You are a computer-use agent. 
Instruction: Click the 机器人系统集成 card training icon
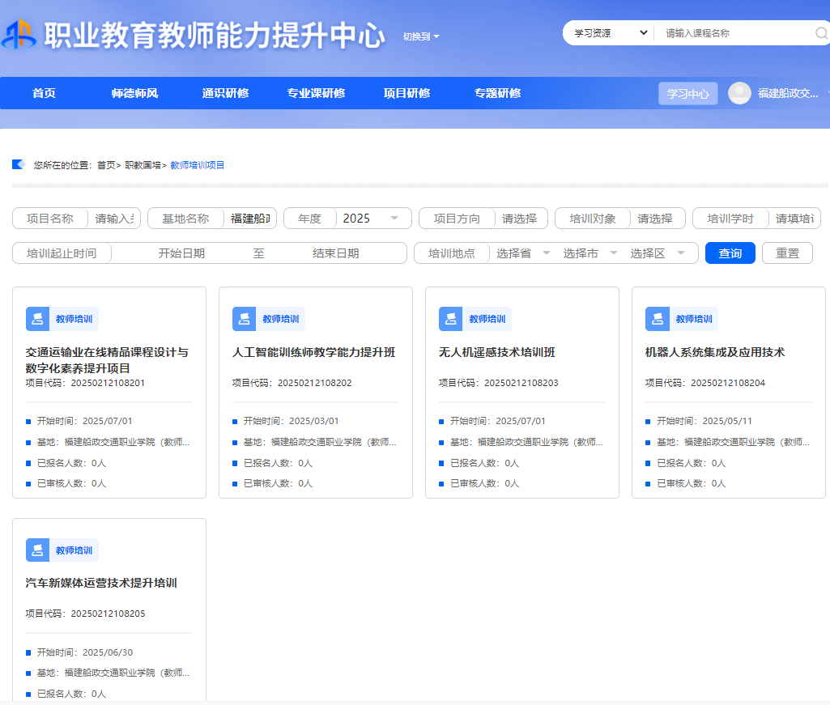pyautogui.click(x=657, y=319)
